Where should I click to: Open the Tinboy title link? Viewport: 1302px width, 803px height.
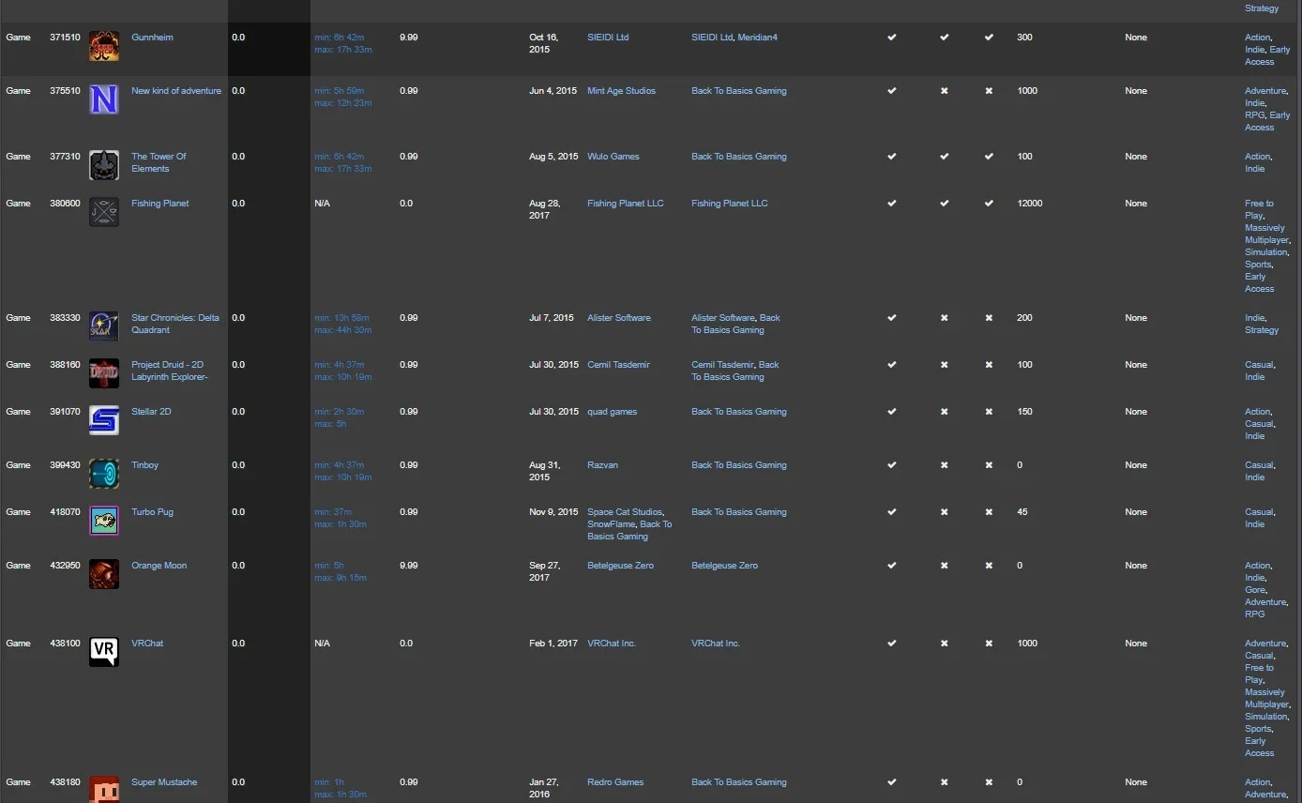tap(145, 465)
